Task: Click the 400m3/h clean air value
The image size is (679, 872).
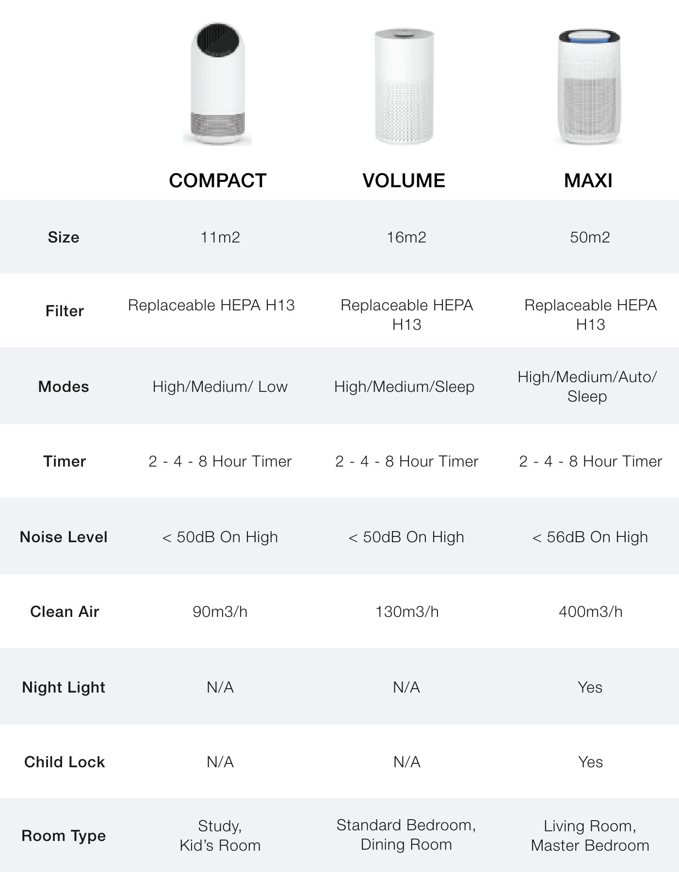Action: click(x=590, y=612)
